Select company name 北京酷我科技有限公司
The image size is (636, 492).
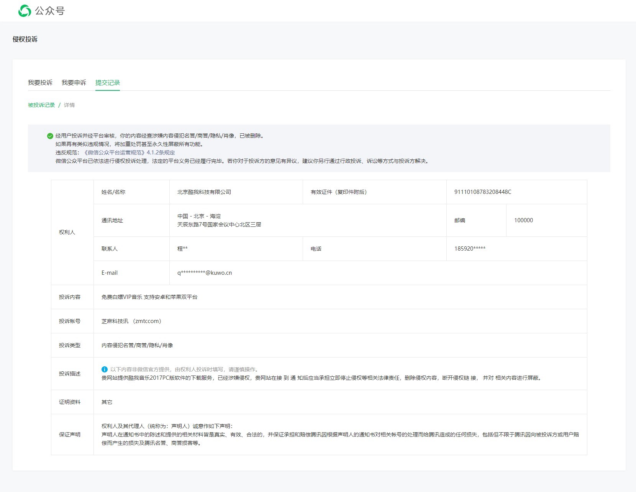[204, 192]
